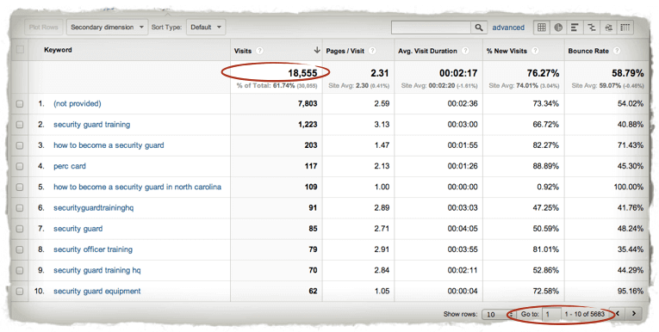Tick the perc card row checkbox
The image size is (659, 332).
pyautogui.click(x=20, y=166)
